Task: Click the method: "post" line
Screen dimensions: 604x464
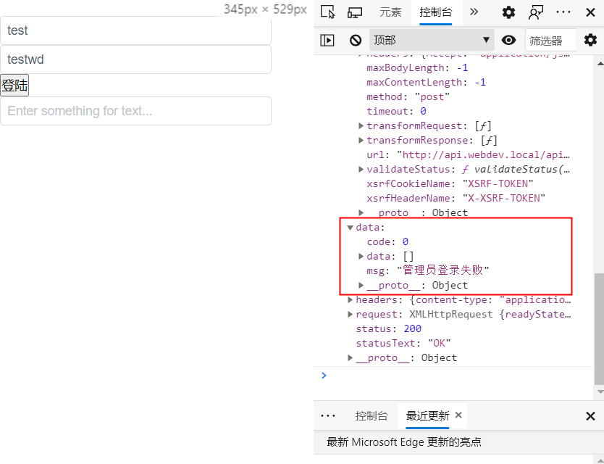Action: 408,97
